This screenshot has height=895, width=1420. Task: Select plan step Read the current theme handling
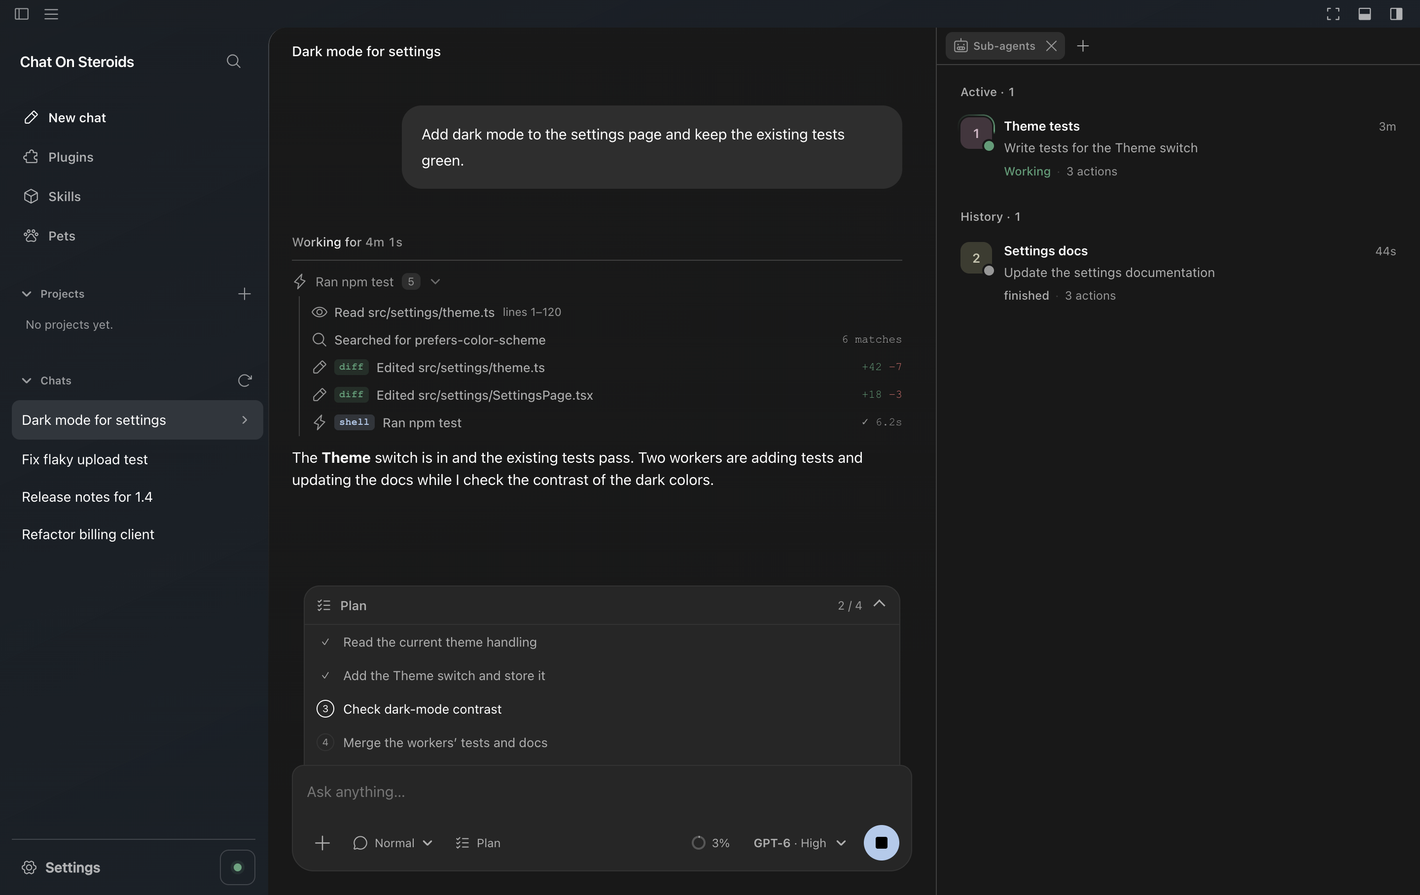click(x=602, y=642)
